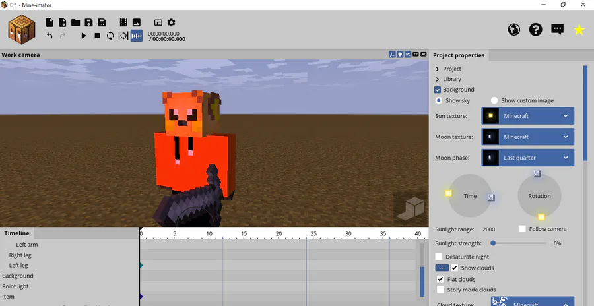
Task: Adjust the Sunlight strength slider handle
Action: tap(493, 243)
